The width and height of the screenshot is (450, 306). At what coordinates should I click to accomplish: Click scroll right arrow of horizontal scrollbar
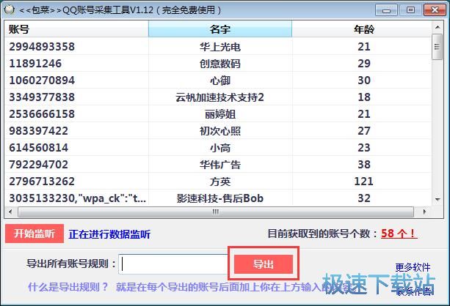425,212
